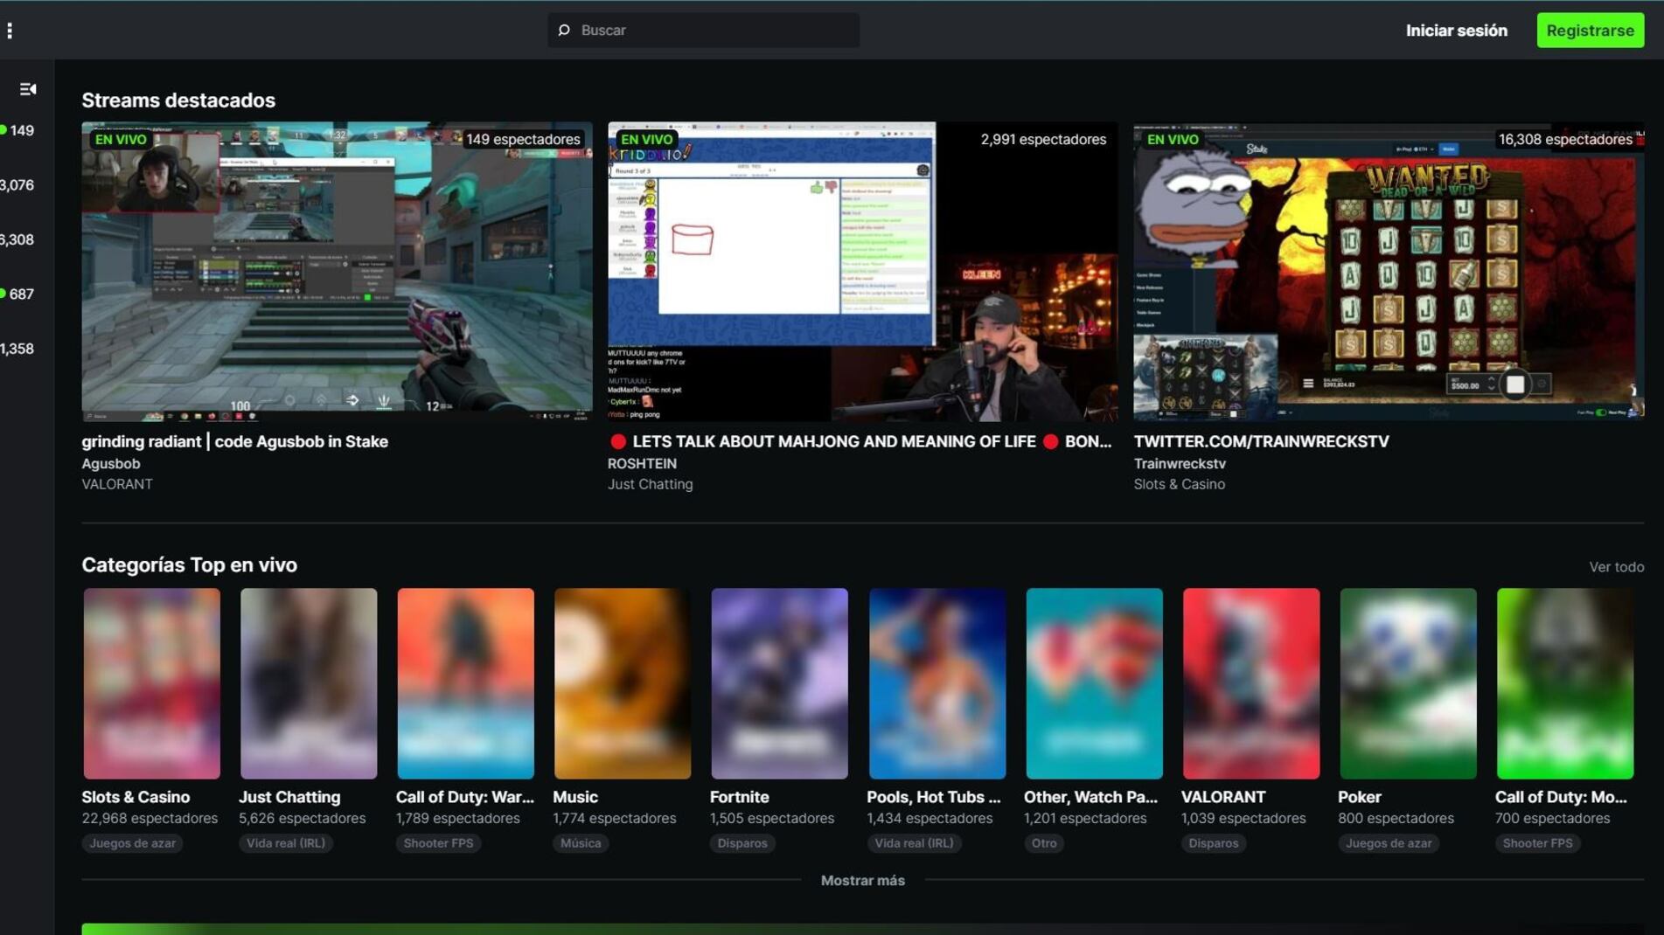
Task: Click Ver todo for top categories
Action: (1616, 567)
